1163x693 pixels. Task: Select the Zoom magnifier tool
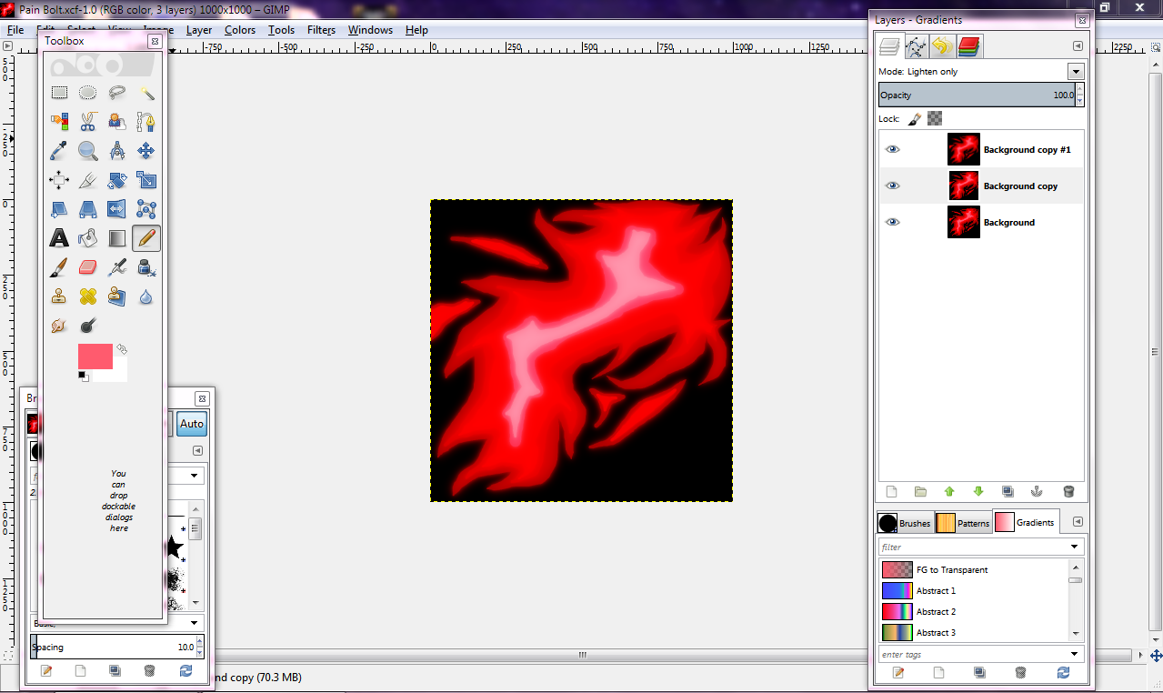pos(88,150)
